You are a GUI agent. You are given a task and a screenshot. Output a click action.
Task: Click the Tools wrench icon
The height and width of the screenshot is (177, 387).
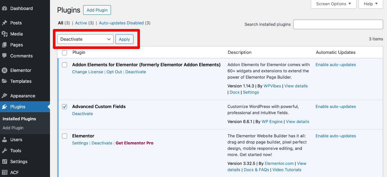tap(5, 151)
